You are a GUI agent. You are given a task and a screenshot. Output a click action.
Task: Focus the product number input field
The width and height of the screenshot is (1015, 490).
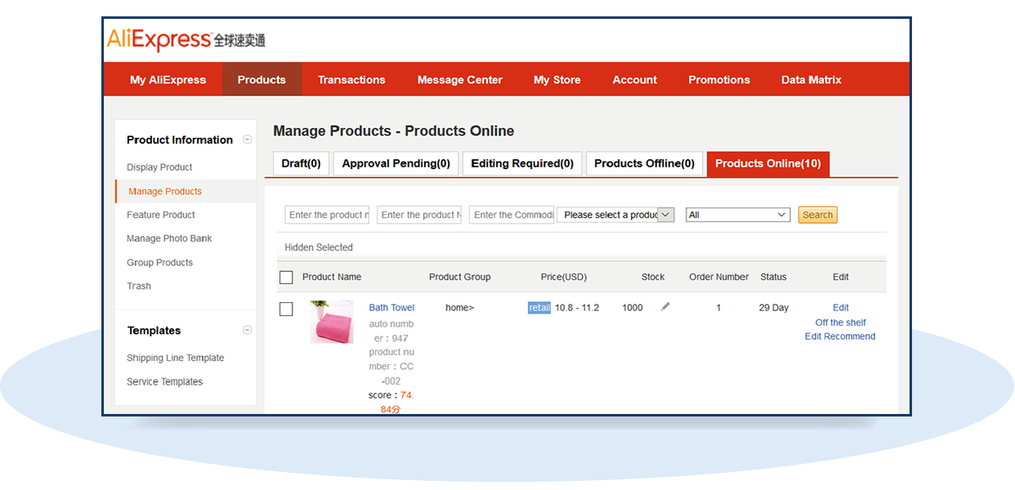[x=419, y=215]
